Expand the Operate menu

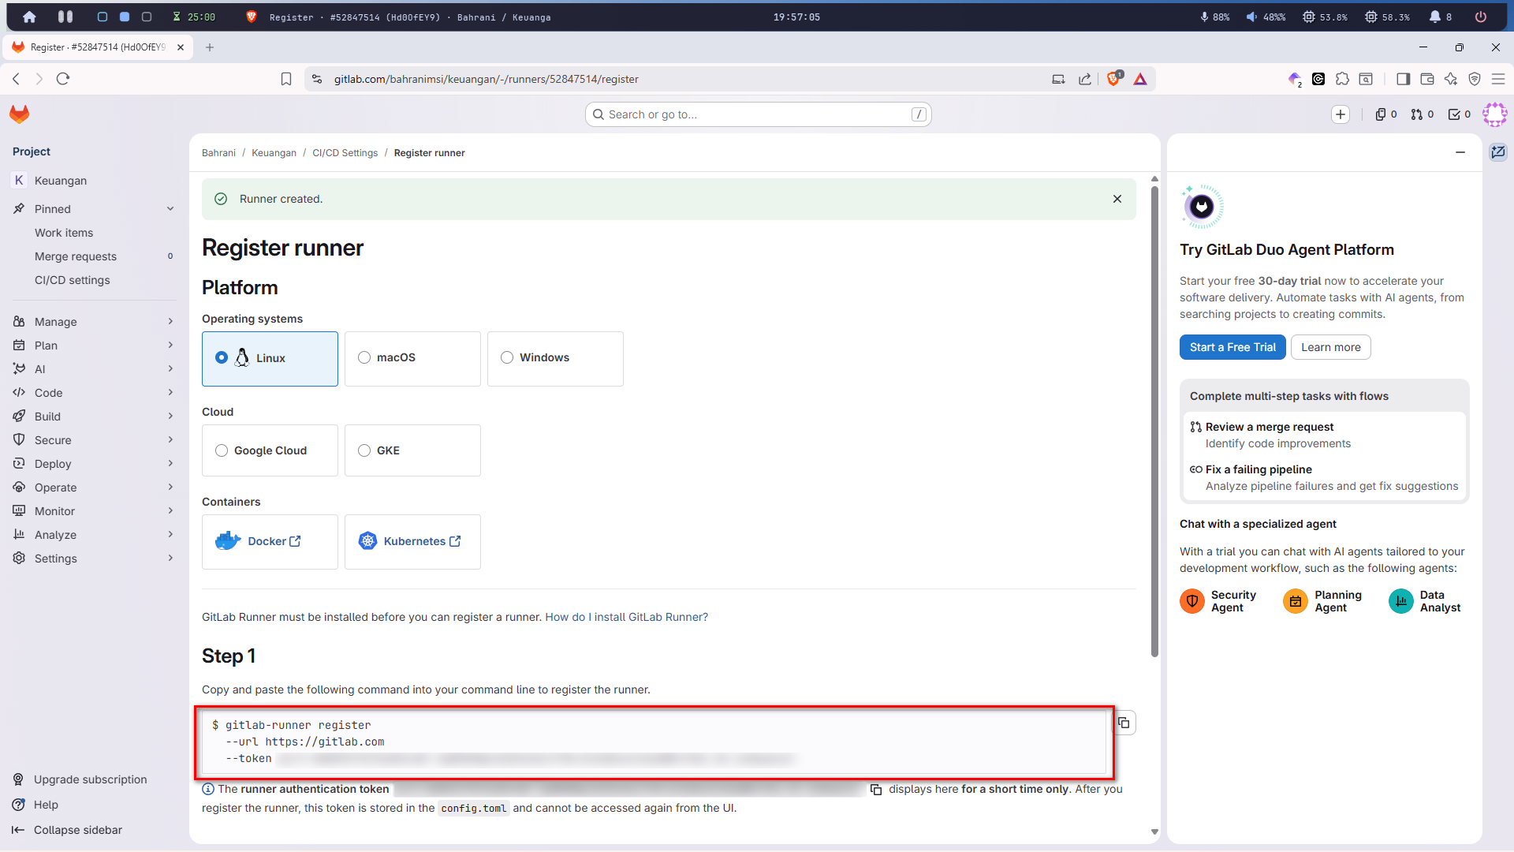point(95,488)
